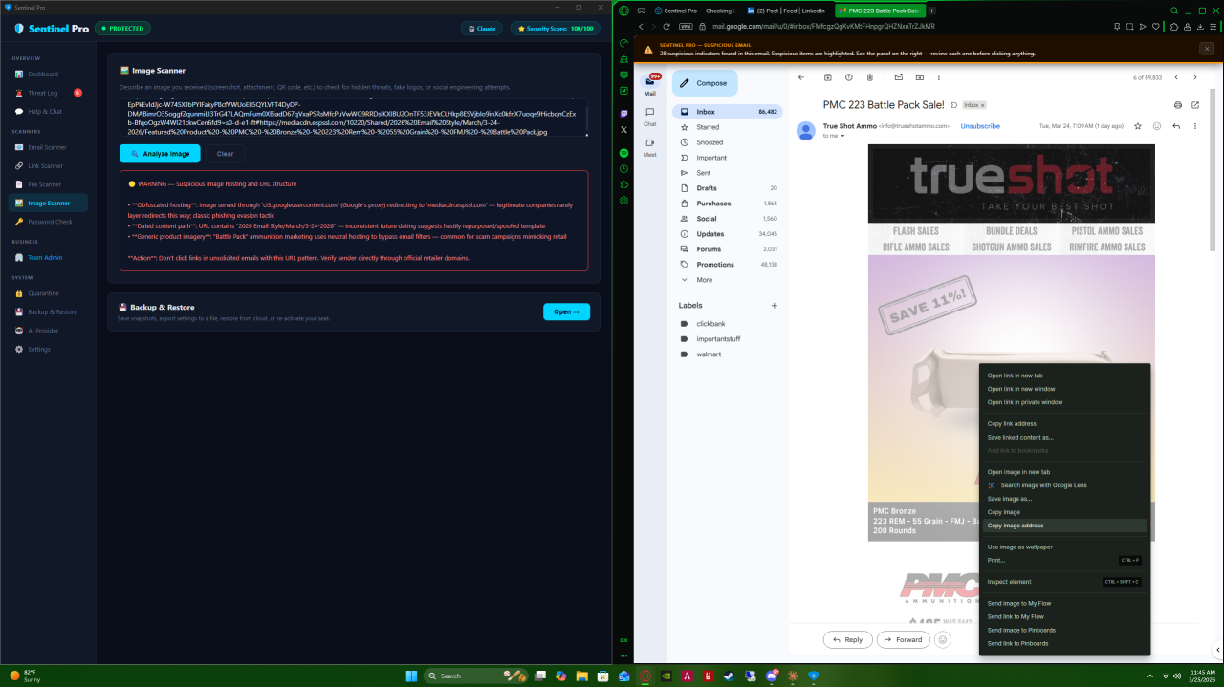Dismiss the Sentinel Pro suspicious email banner
Viewport: 1224px width, 687px height.
click(1207, 48)
